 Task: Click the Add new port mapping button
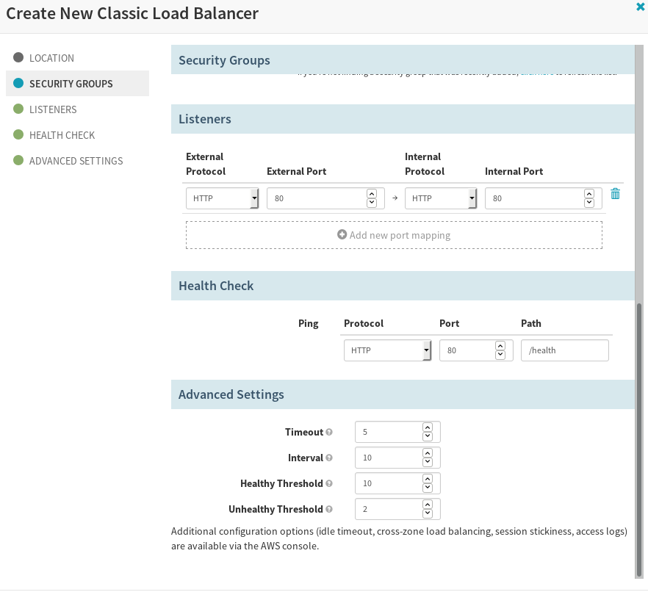click(x=394, y=235)
